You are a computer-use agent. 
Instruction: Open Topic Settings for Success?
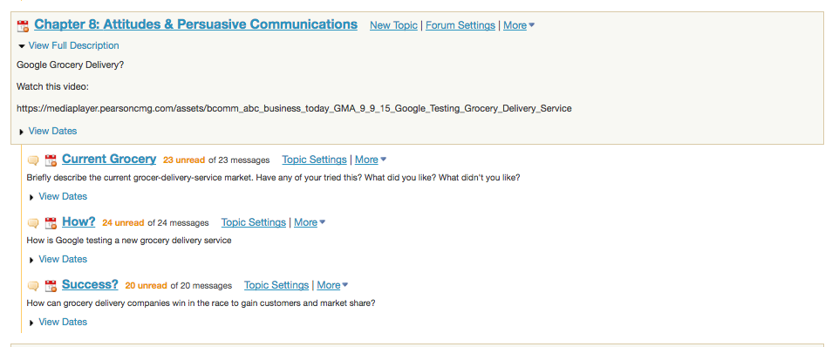276,285
